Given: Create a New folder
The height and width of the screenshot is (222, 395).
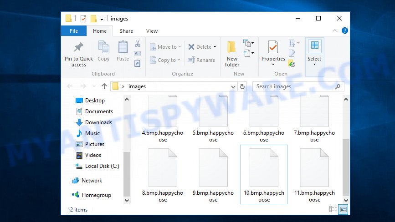Looking at the screenshot, I should 232,54.
